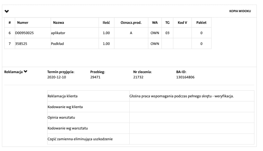Click the Nazwa column header
Image resolution: width=263 pixels, height=151 pixels.
coord(59,22)
